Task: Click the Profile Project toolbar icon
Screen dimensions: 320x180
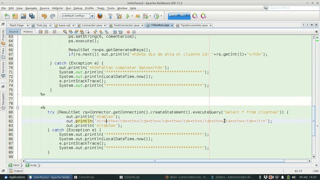Action: click(145, 16)
